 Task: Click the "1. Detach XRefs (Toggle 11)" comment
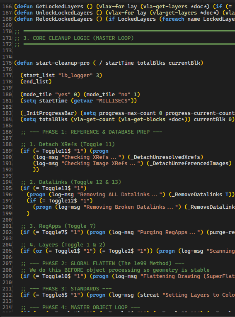click(x=72, y=144)
